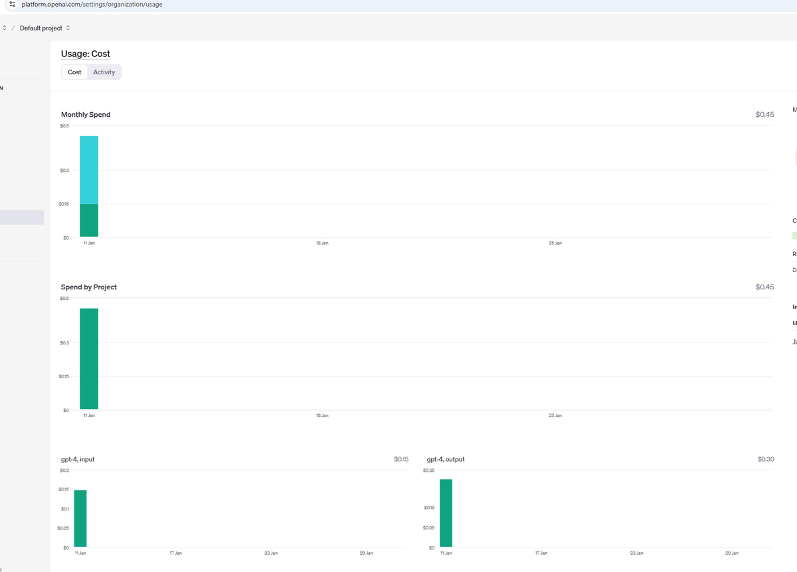Click the "gpt-4, output" chart title
The height and width of the screenshot is (572, 797).
point(446,459)
